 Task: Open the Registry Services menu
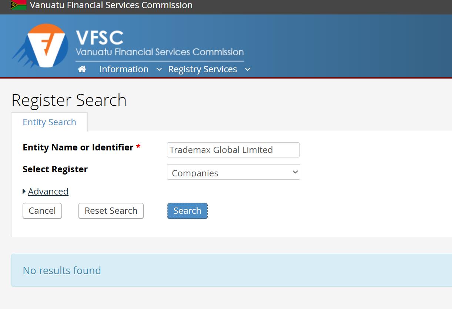click(202, 69)
